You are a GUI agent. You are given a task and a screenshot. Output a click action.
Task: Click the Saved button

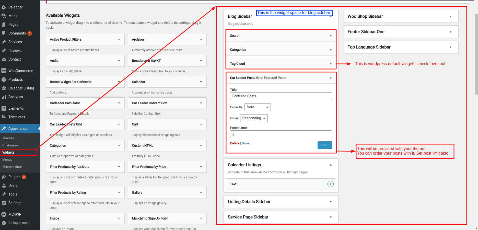[x=324, y=145]
